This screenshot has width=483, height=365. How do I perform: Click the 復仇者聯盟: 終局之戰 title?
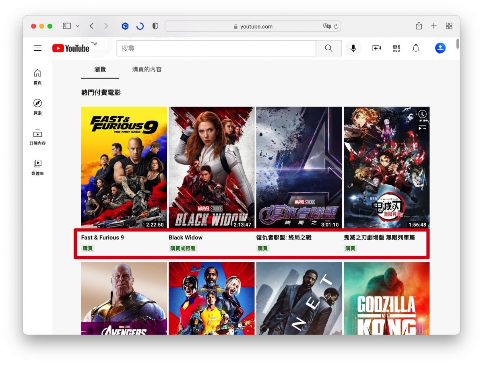point(284,237)
